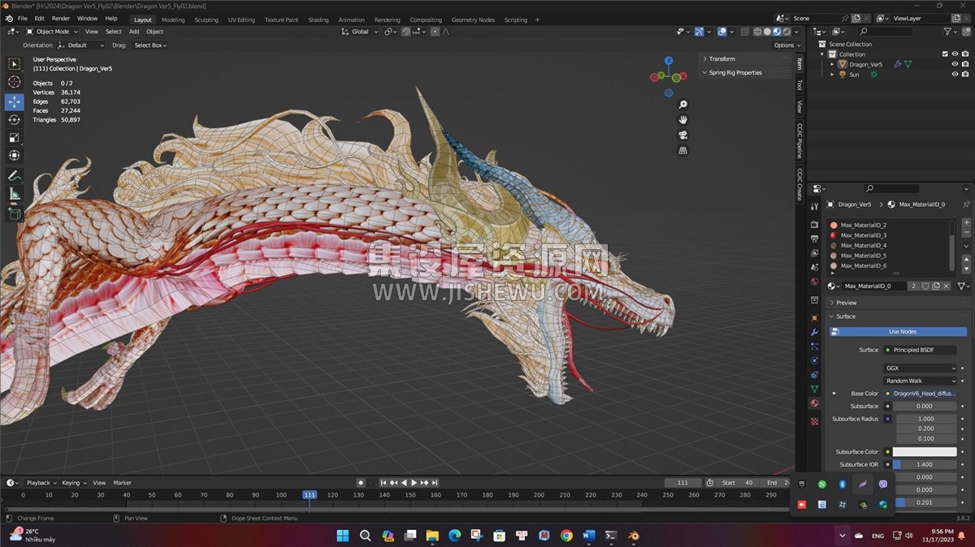
Task: Click the Subsurface Color white swatch
Action: 925,452
